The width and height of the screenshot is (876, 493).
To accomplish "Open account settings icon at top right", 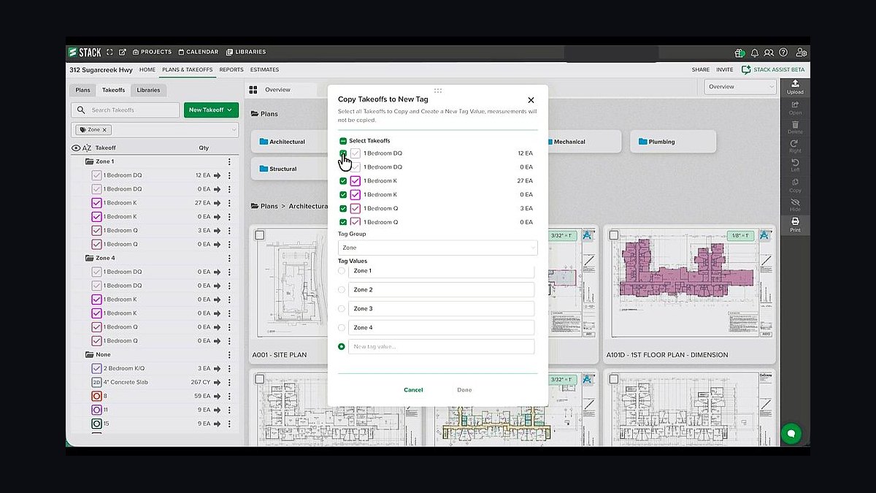I will pos(802,53).
